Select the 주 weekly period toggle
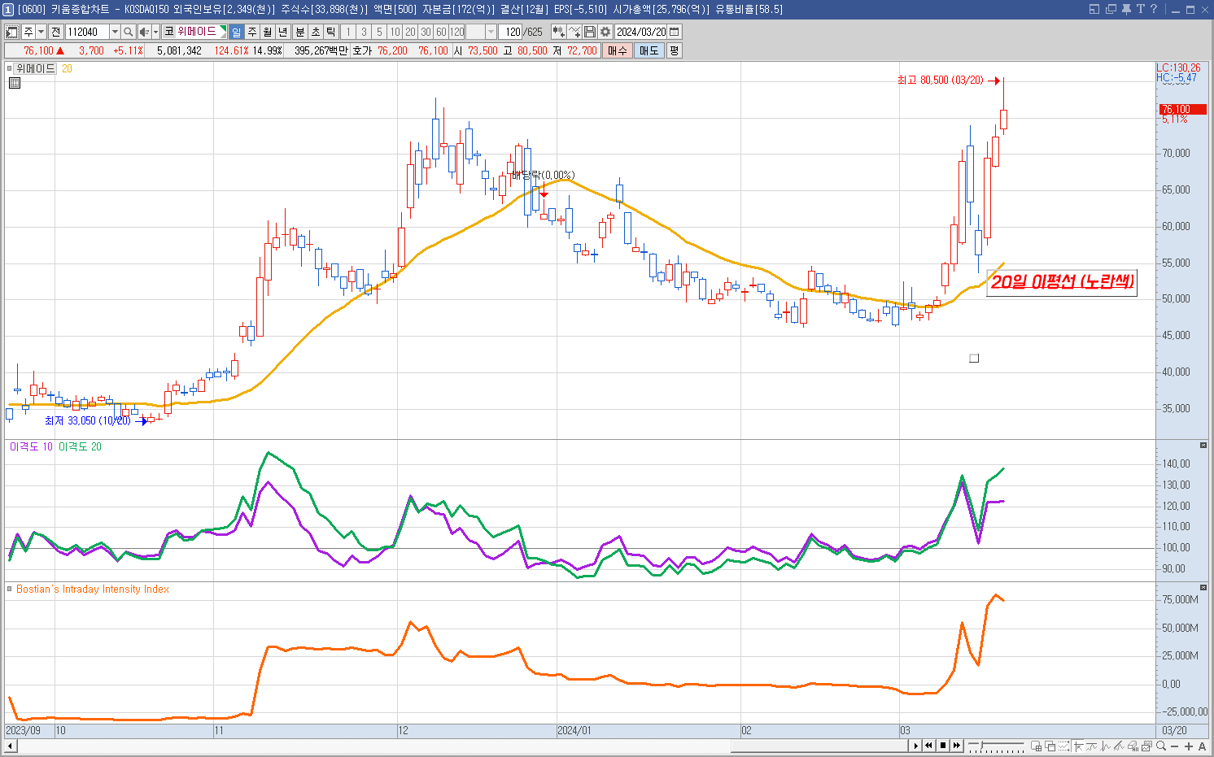The image size is (1214, 757). pyautogui.click(x=252, y=32)
